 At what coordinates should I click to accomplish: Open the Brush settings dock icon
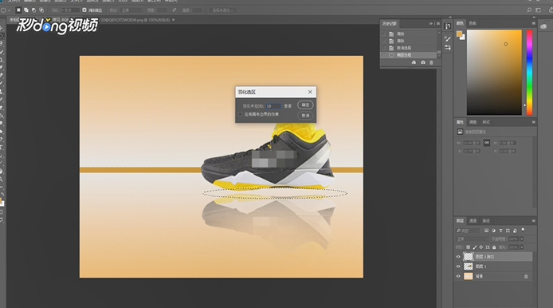448,38
